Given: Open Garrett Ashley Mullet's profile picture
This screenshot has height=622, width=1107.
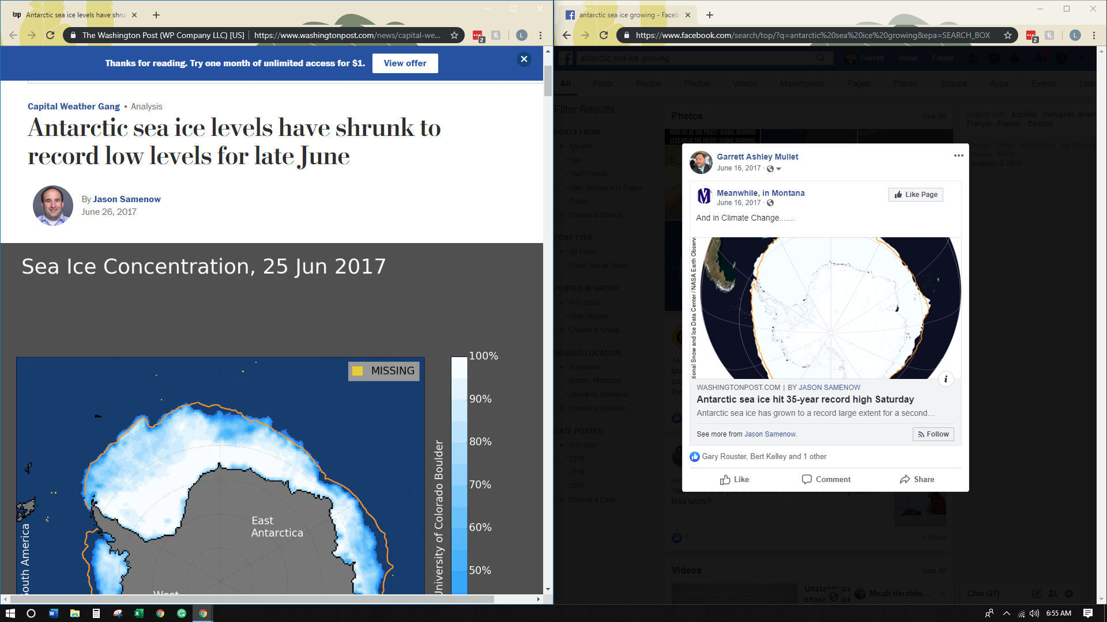Looking at the screenshot, I should pyautogui.click(x=701, y=162).
